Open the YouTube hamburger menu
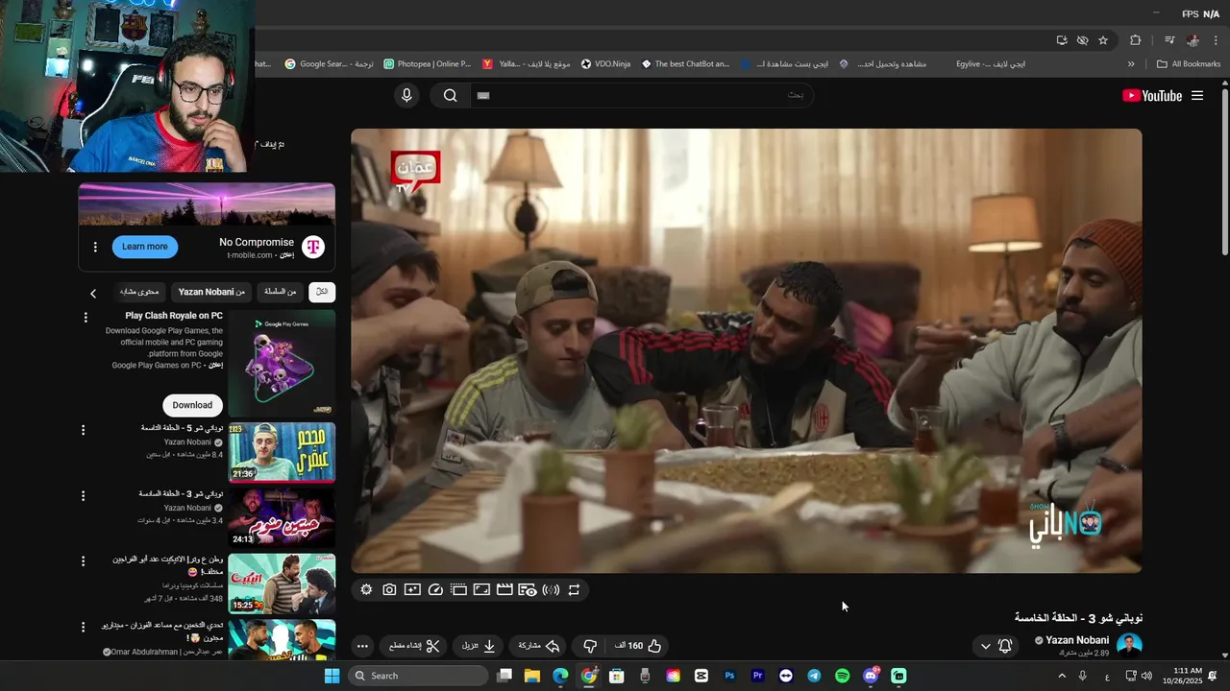Image resolution: width=1230 pixels, height=691 pixels. (1197, 95)
